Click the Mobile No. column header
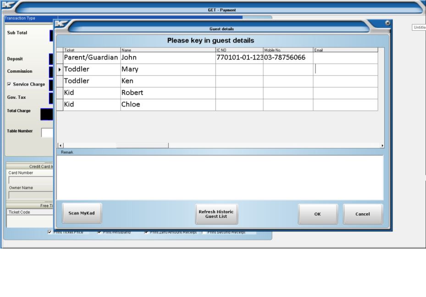Screen dimensions: 426x297 288,50
